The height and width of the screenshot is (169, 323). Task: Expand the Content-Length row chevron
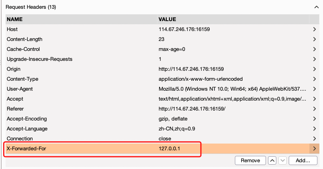click(314, 39)
